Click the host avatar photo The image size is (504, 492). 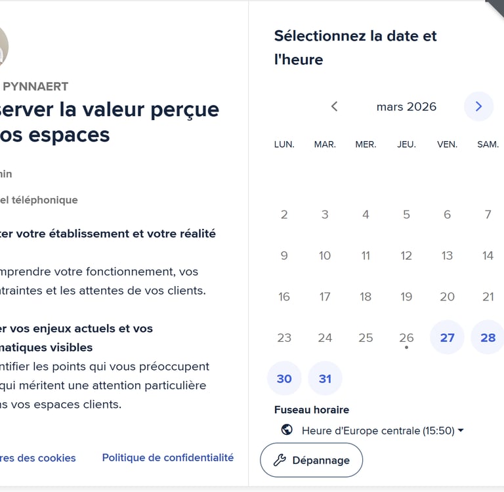tap(3, 47)
